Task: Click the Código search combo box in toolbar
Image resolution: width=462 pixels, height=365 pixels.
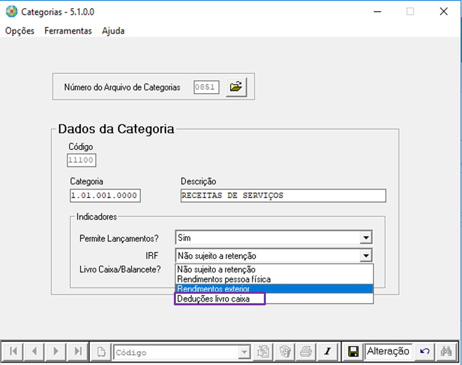Action: [x=182, y=352]
